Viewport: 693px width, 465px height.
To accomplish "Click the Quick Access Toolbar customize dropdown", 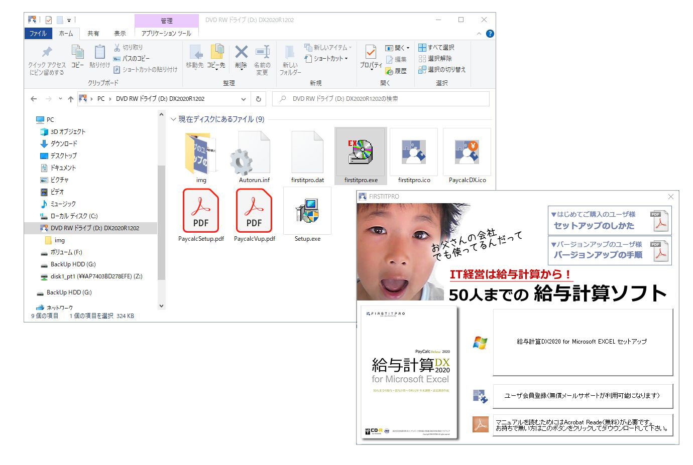I will coord(69,20).
